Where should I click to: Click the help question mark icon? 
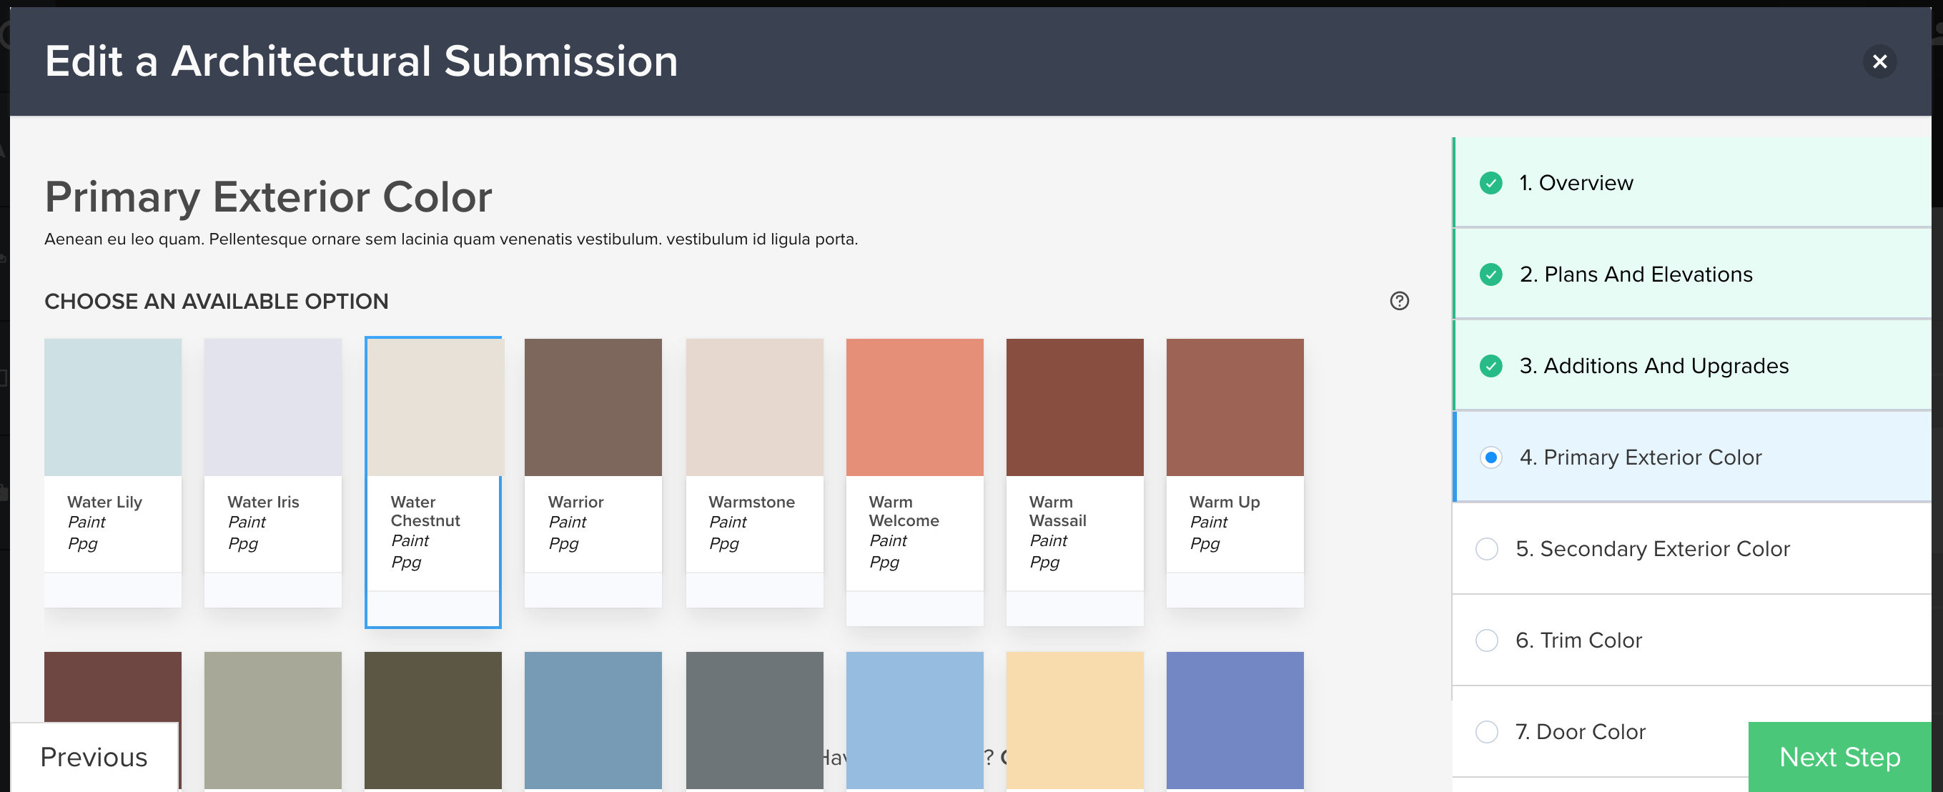click(x=1399, y=301)
